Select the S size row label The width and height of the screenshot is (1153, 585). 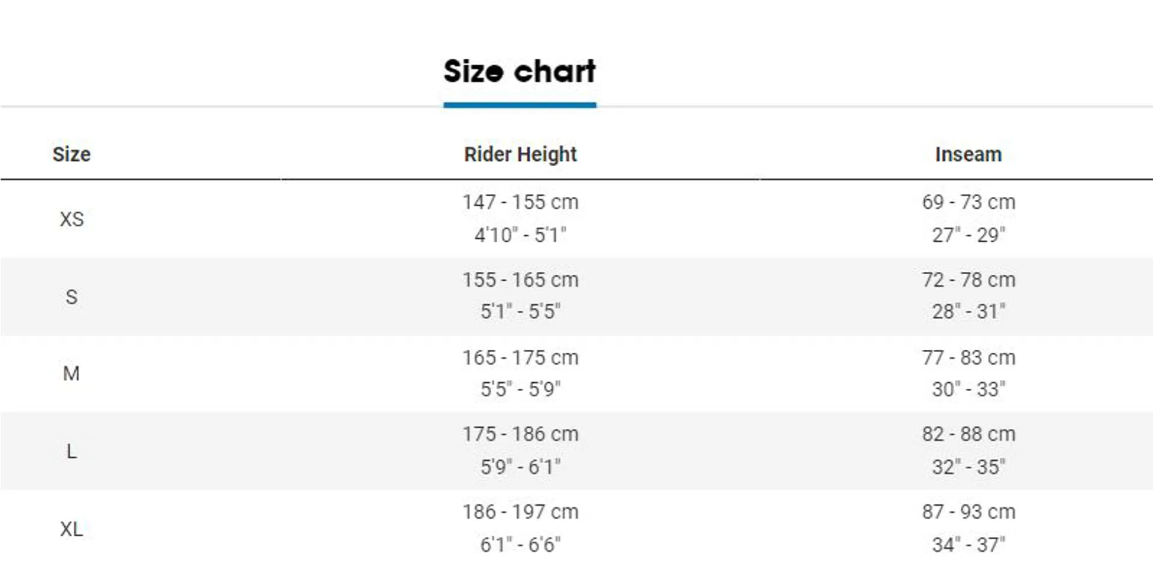[71, 296]
